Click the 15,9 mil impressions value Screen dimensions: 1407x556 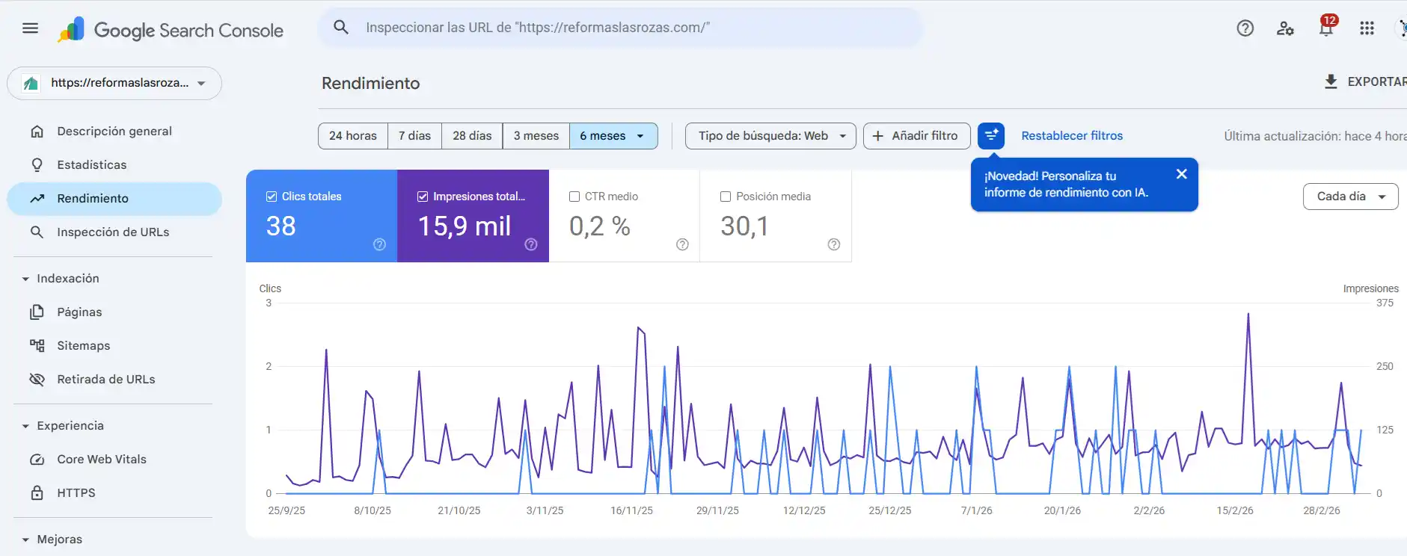(465, 226)
